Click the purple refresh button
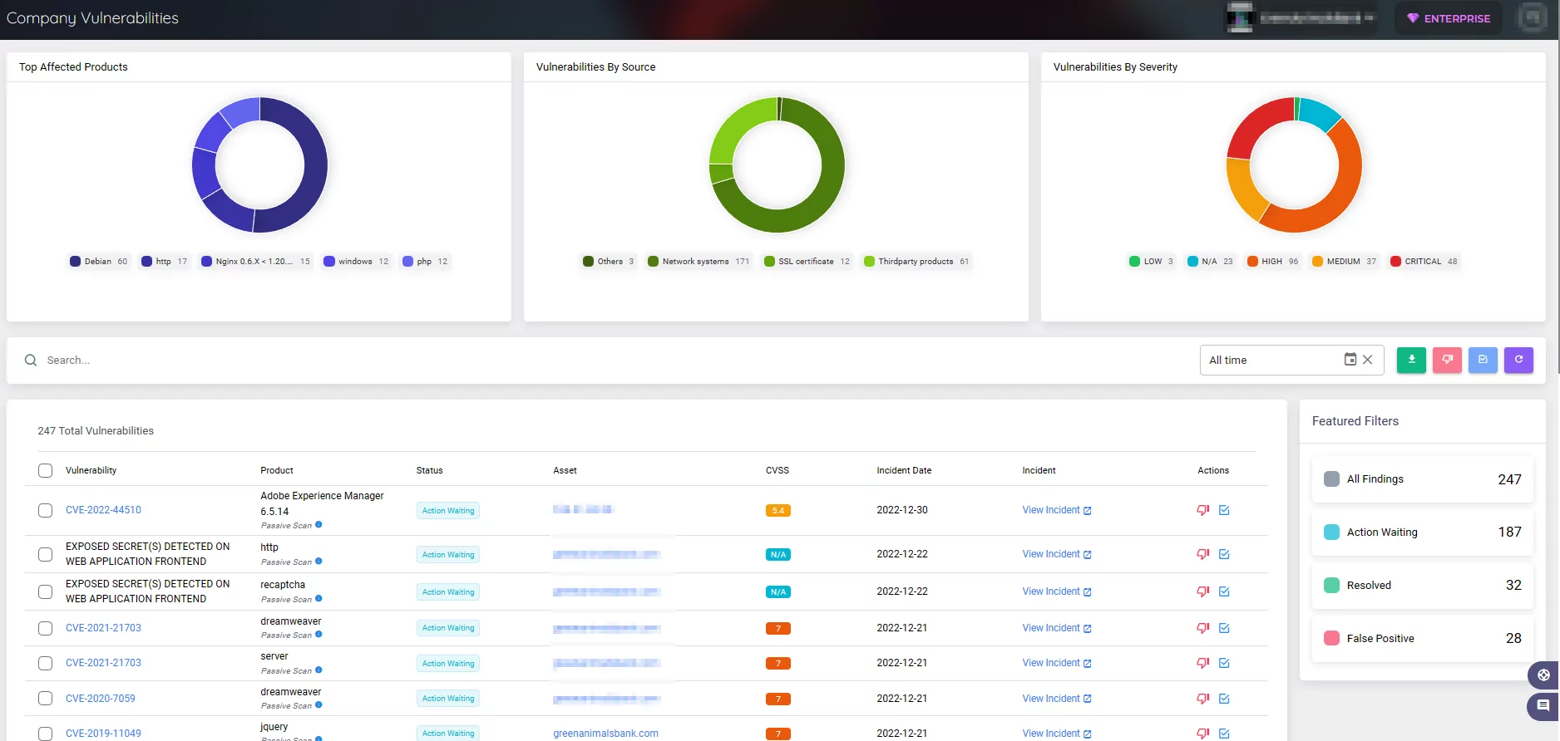 tap(1518, 360)
